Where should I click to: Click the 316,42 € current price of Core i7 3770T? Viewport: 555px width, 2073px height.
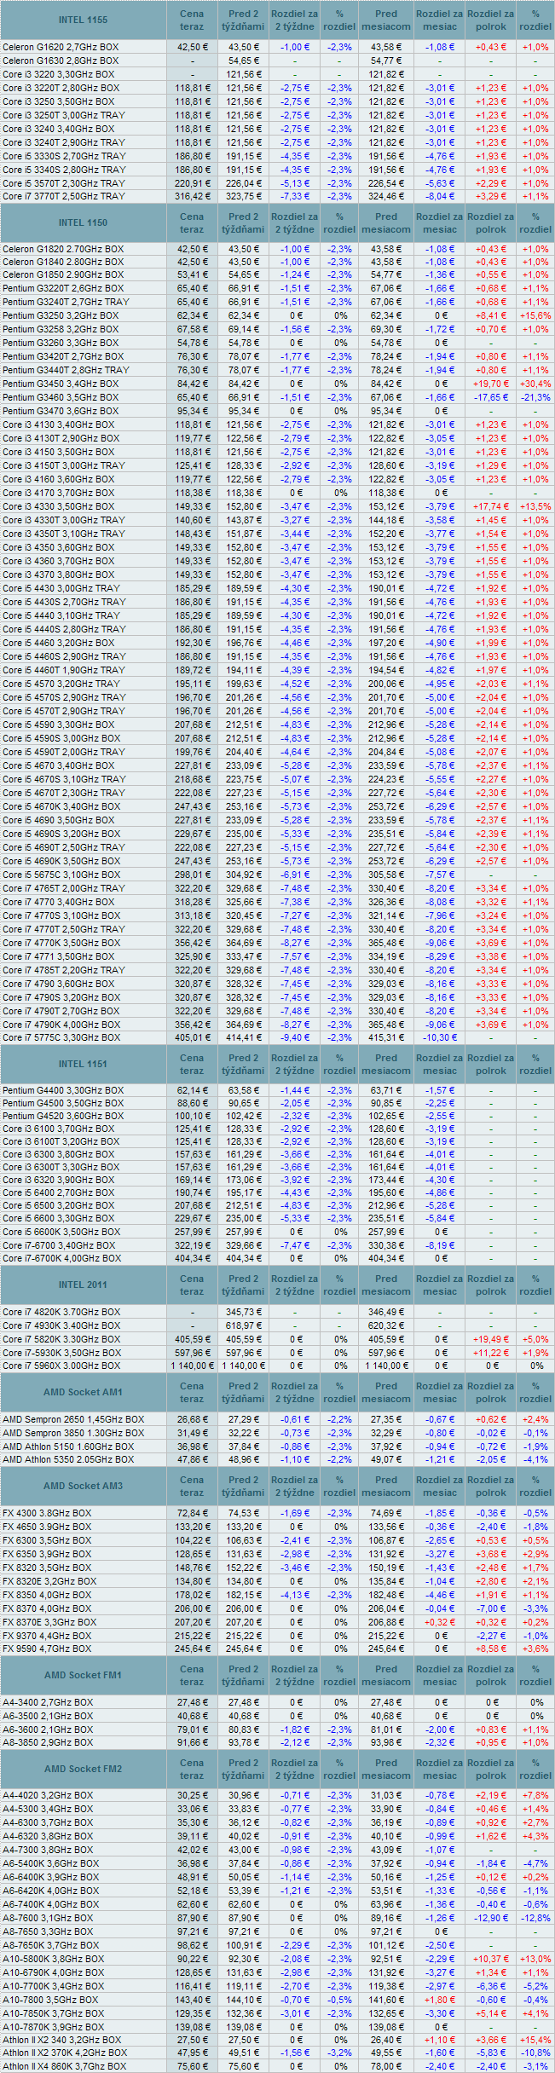point(194,196)
